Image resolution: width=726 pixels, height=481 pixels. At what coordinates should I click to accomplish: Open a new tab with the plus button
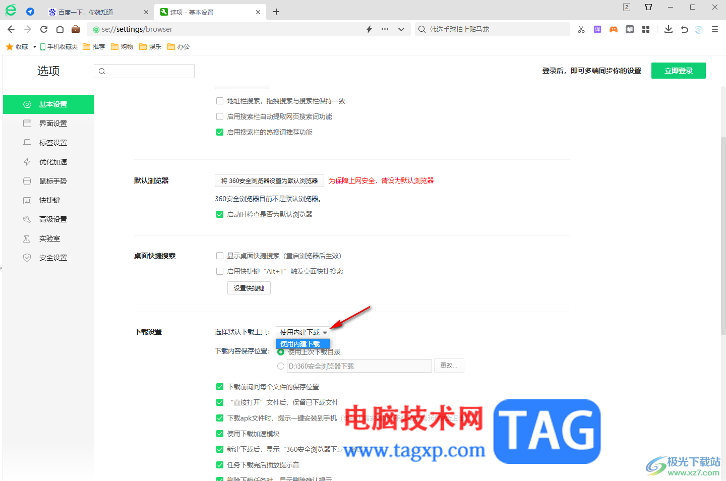(x=276, y=12)
